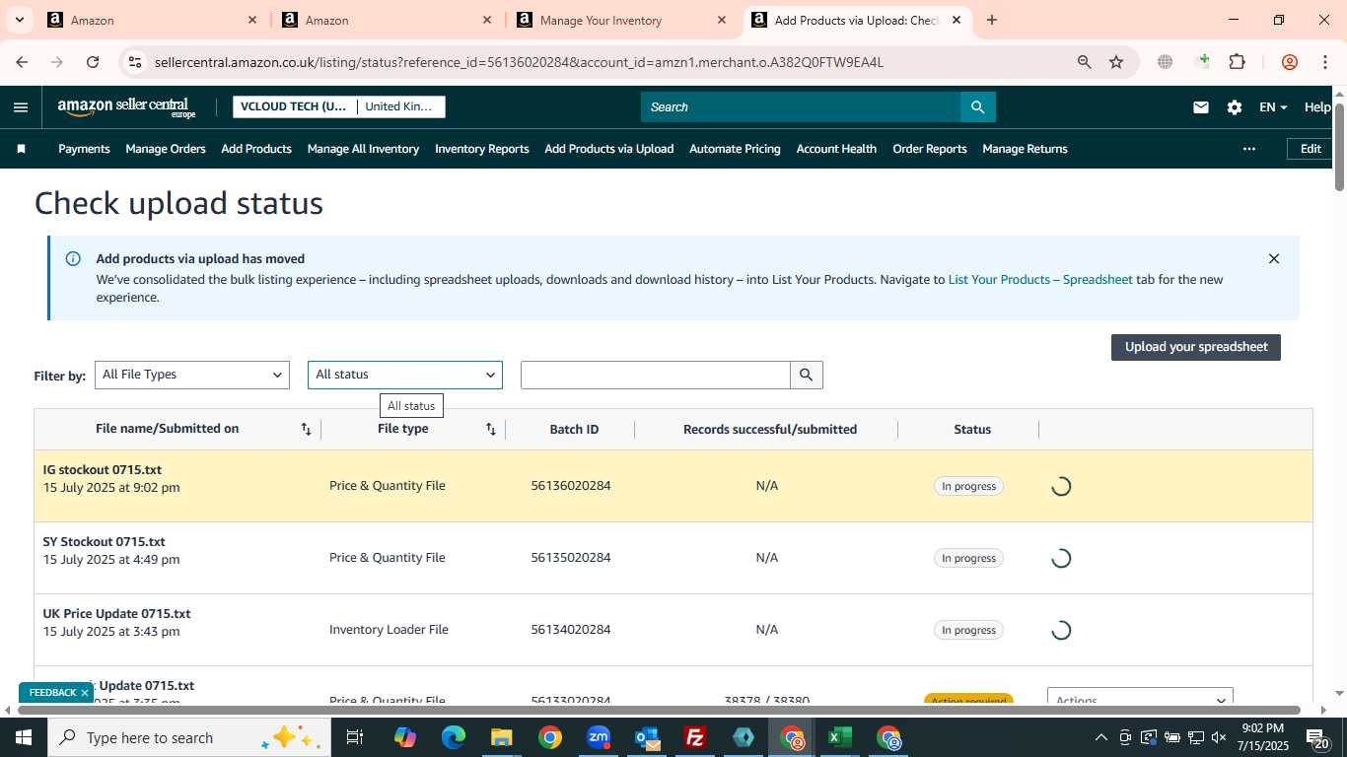Open Inventory Reports in the nav bar
Image resolution: width=1347 pixels, height=757 pixels.
pos(482,149)
